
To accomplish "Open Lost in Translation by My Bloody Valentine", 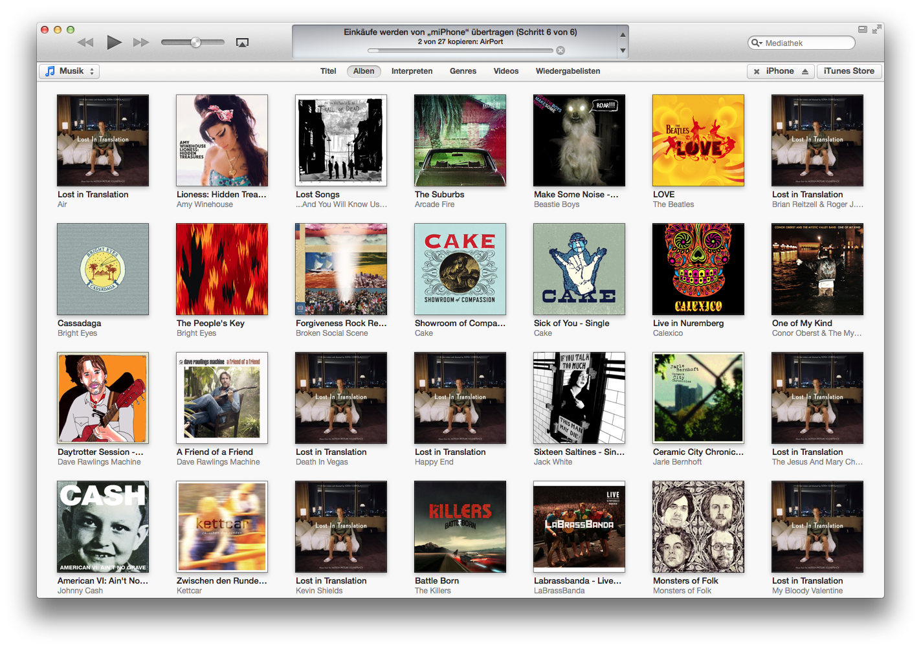I will pyautogui.click(x=817, y=527).
